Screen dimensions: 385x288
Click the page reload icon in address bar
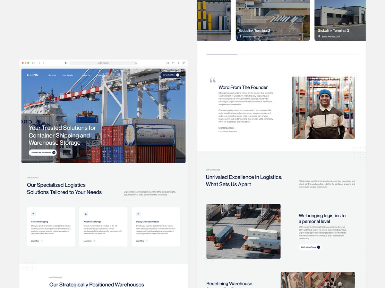tap(136, 63)
